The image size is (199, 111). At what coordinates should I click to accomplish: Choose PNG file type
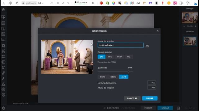click(110, 57)
